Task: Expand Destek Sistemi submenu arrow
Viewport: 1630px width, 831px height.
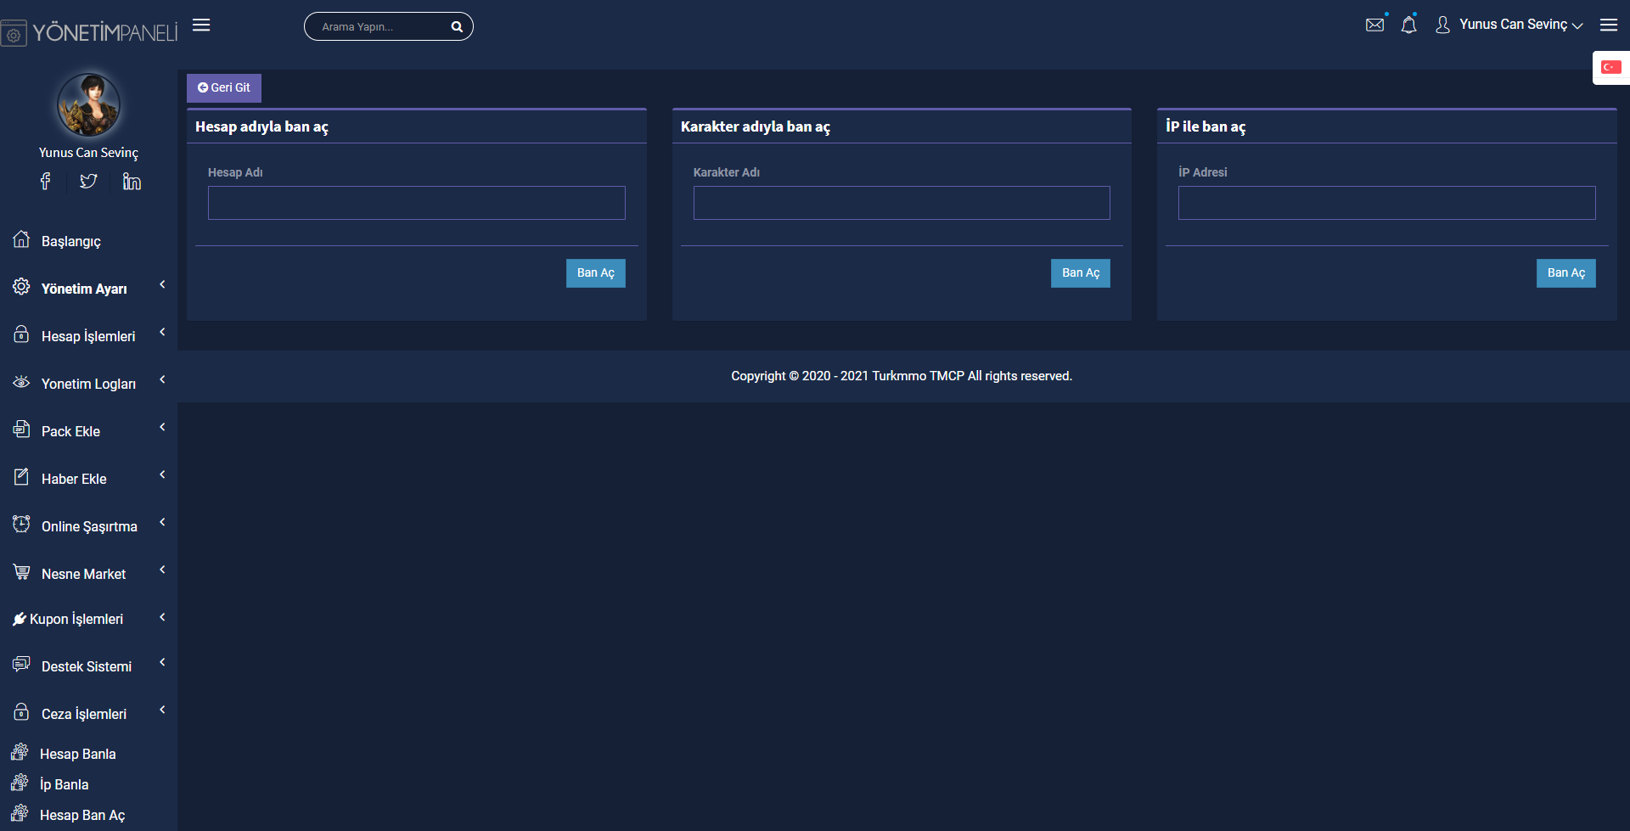Action: pyautogui.click(x=162, y=662)
